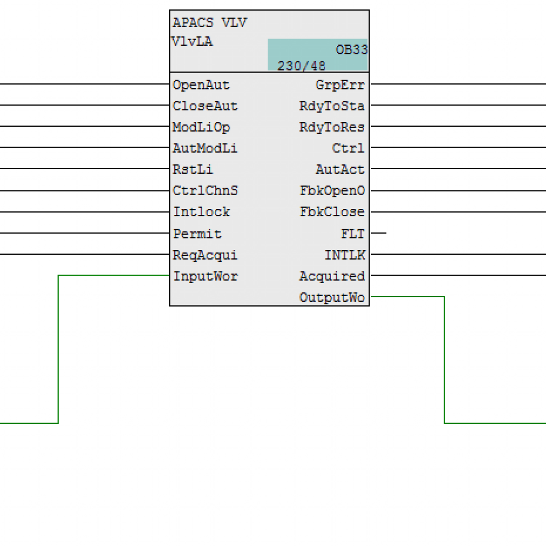
Task: Click the 230/48 sequence number
Action: 302,66
